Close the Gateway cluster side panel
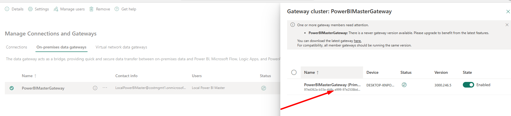 click(508, 12)
